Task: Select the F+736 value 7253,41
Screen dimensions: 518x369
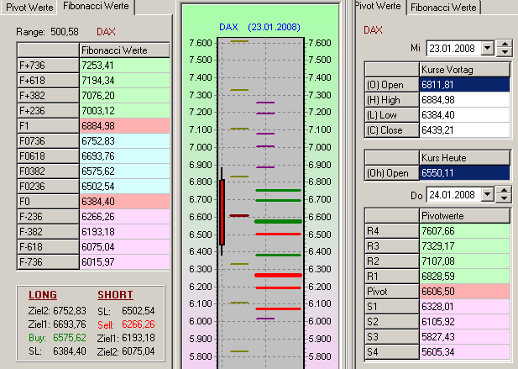Action: [124, 65]
